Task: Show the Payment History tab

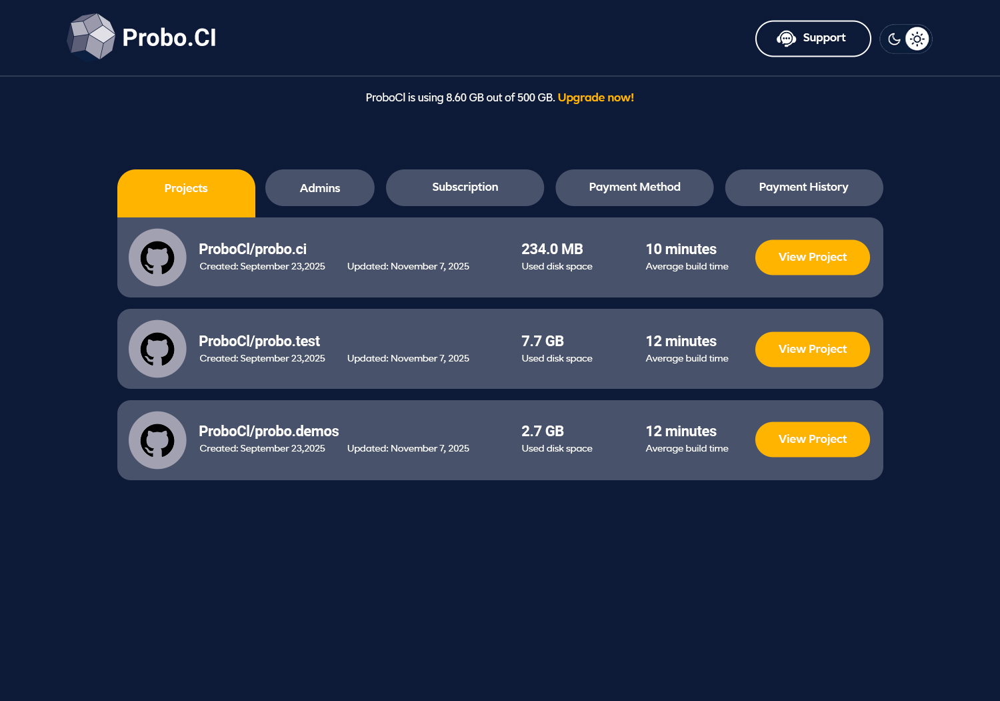Action: [x=804, y=187]
